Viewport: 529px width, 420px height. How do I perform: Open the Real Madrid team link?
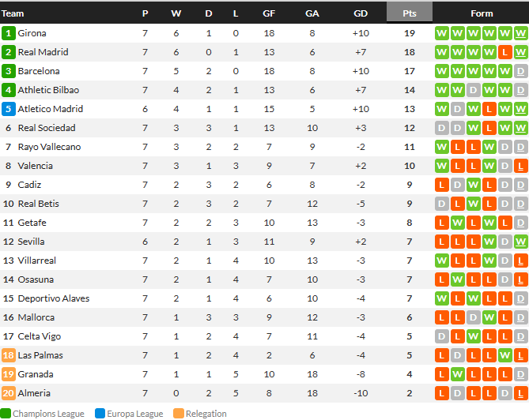tap(43, 52)
